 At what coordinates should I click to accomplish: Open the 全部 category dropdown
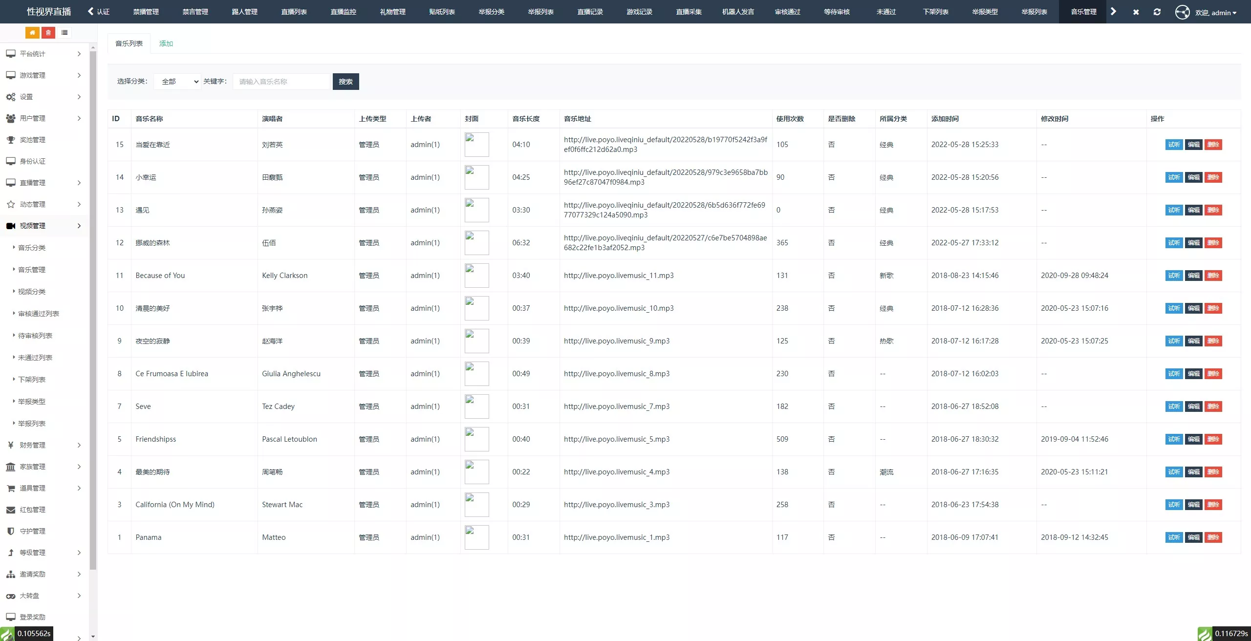[x=177, y=82]
